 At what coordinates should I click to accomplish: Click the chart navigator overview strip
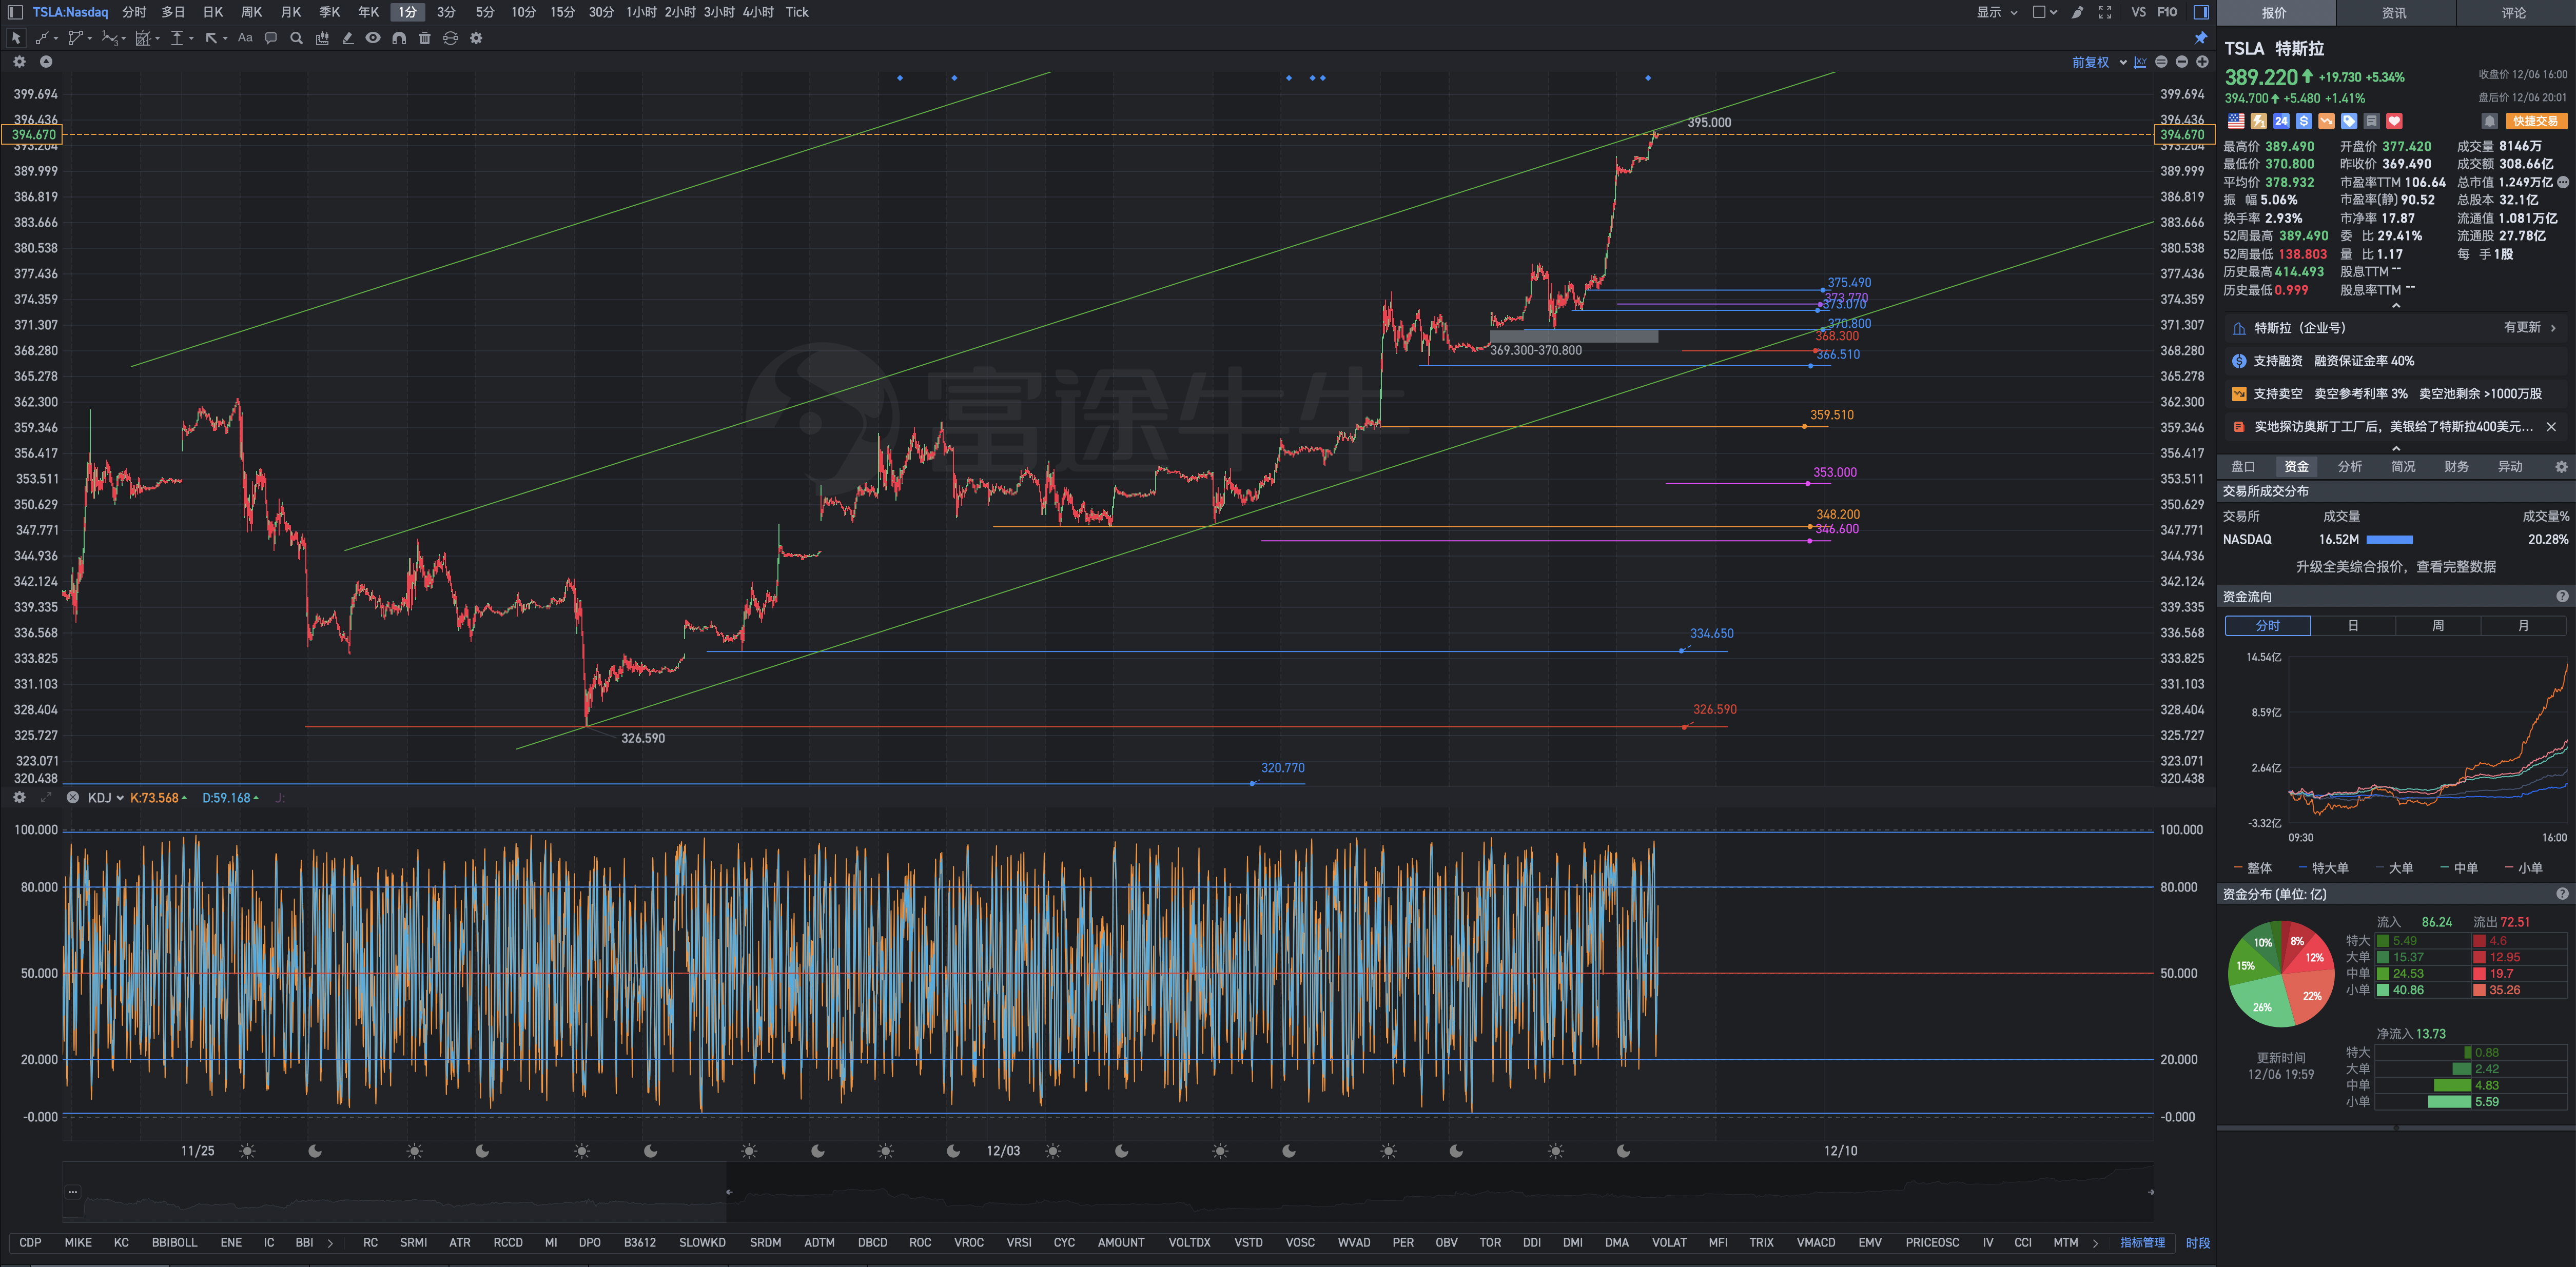pos(1107,1191)
